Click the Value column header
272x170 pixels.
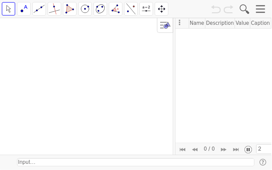[242, 23]
